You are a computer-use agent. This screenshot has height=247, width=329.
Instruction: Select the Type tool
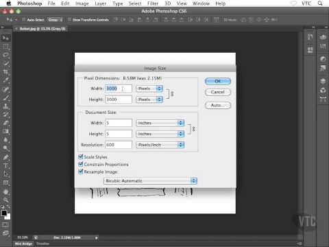point(5,165)
